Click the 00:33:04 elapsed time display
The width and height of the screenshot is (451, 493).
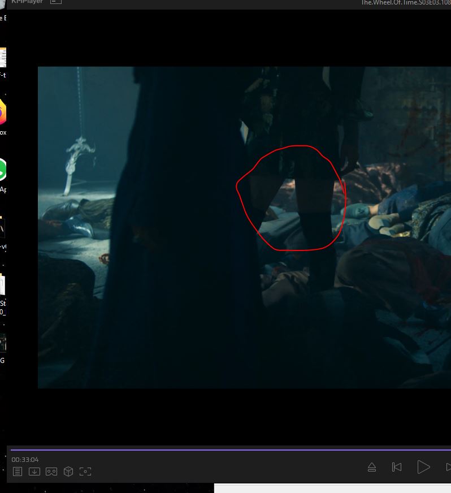tap(25, 460)
